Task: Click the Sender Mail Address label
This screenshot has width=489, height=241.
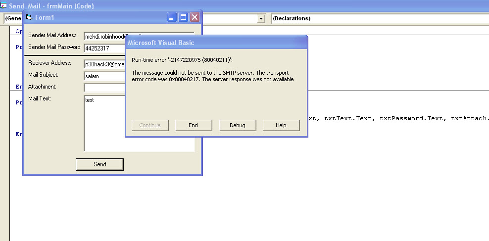Action: (53, 35)
